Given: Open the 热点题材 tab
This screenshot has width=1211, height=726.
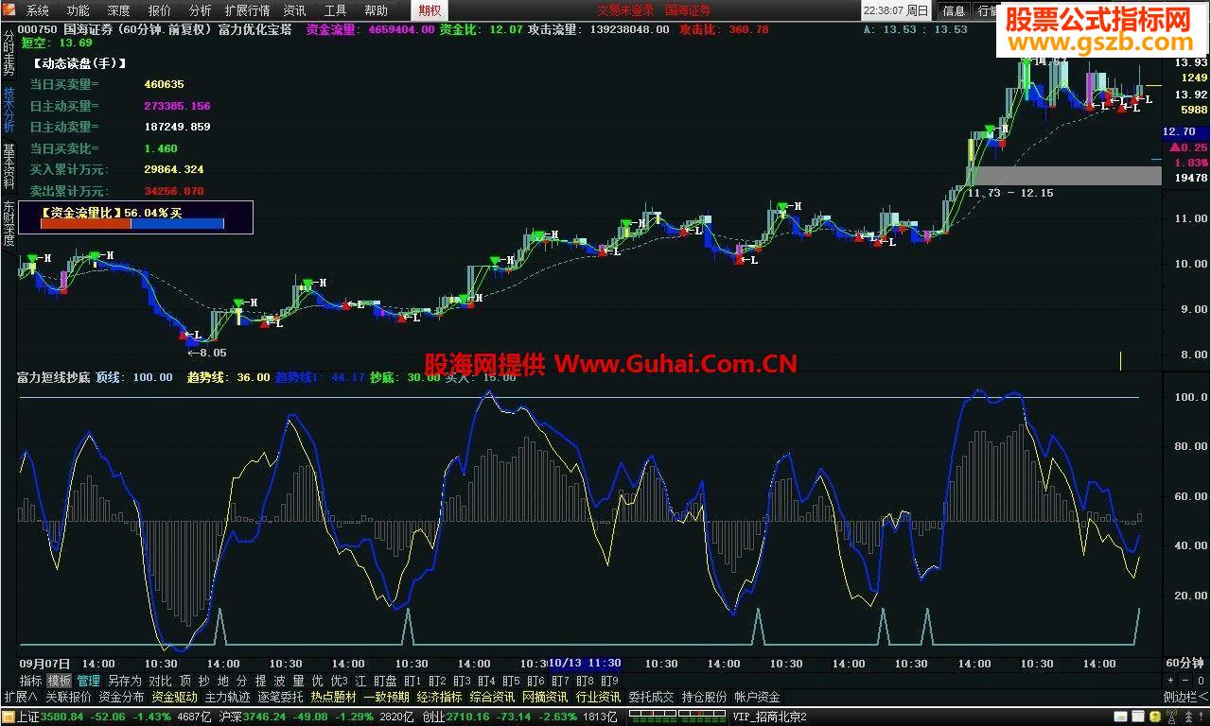Looking at the screenshot, I should click(x=333, y=697).
